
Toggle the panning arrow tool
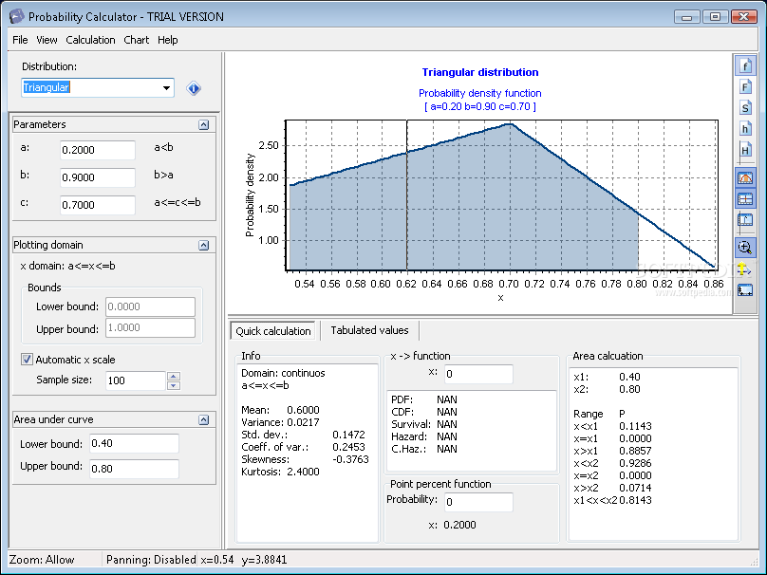click(x=745, y=269)
